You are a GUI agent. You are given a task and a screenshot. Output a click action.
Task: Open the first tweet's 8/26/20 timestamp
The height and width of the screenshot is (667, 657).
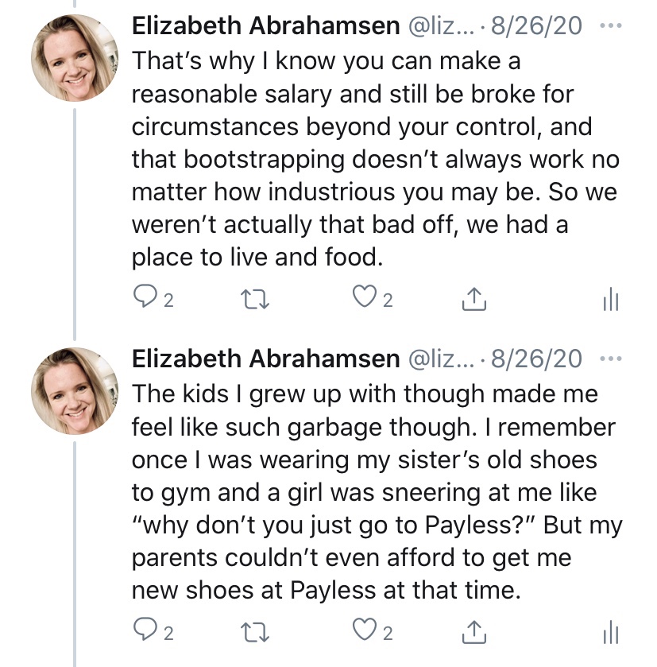(536, 26)
